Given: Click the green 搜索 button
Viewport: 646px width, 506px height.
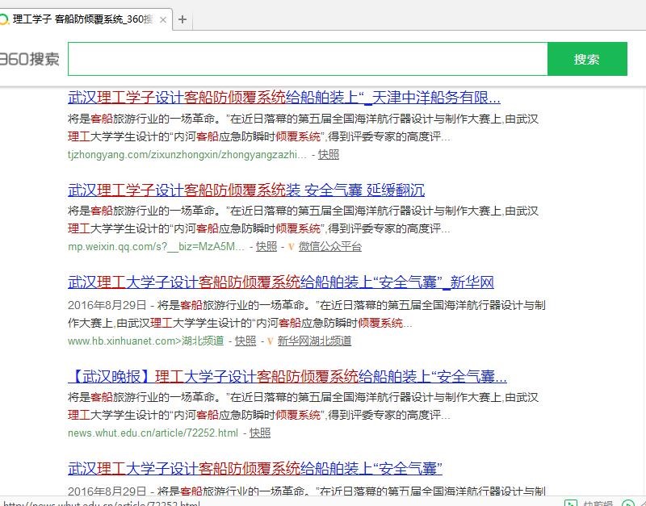Looking at the screenshot, I should (587, 59).
